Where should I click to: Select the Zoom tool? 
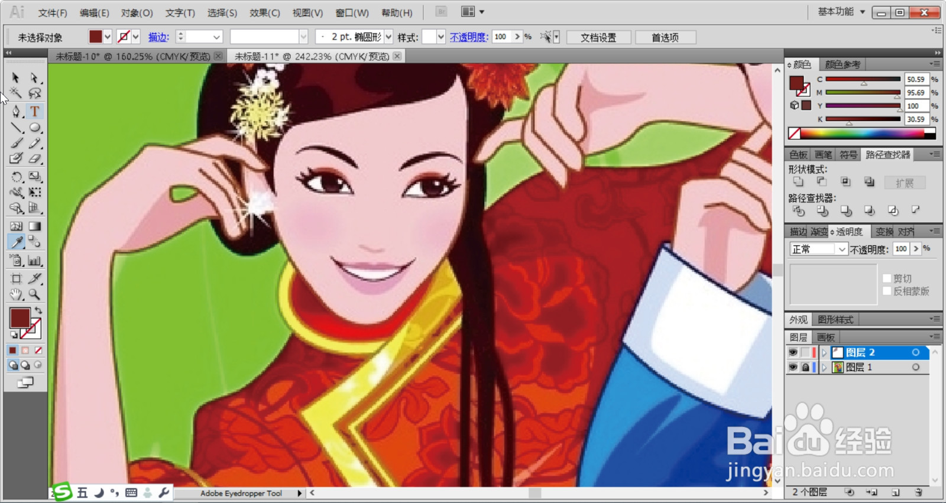[x=34, y=294]
